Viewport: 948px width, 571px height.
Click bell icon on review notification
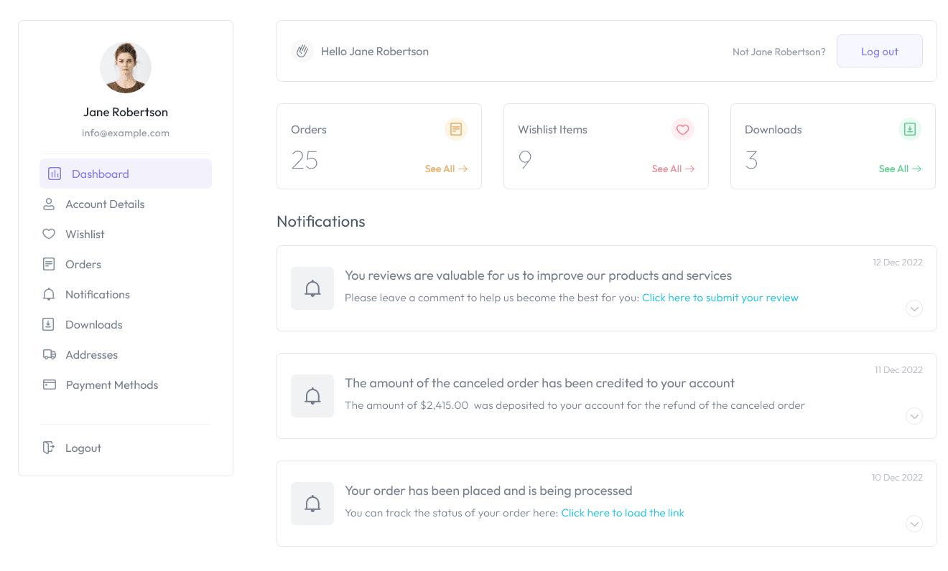pyautogui.click(x=312, y=288)
